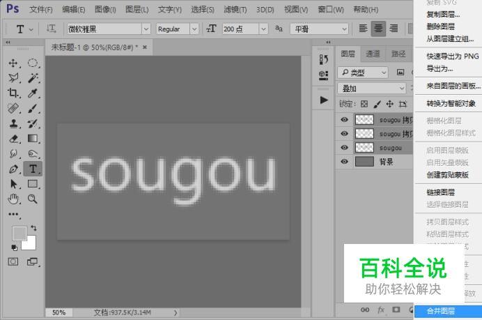
Task: Lock image pixels with brush icon
Action: tap(378, 104)
